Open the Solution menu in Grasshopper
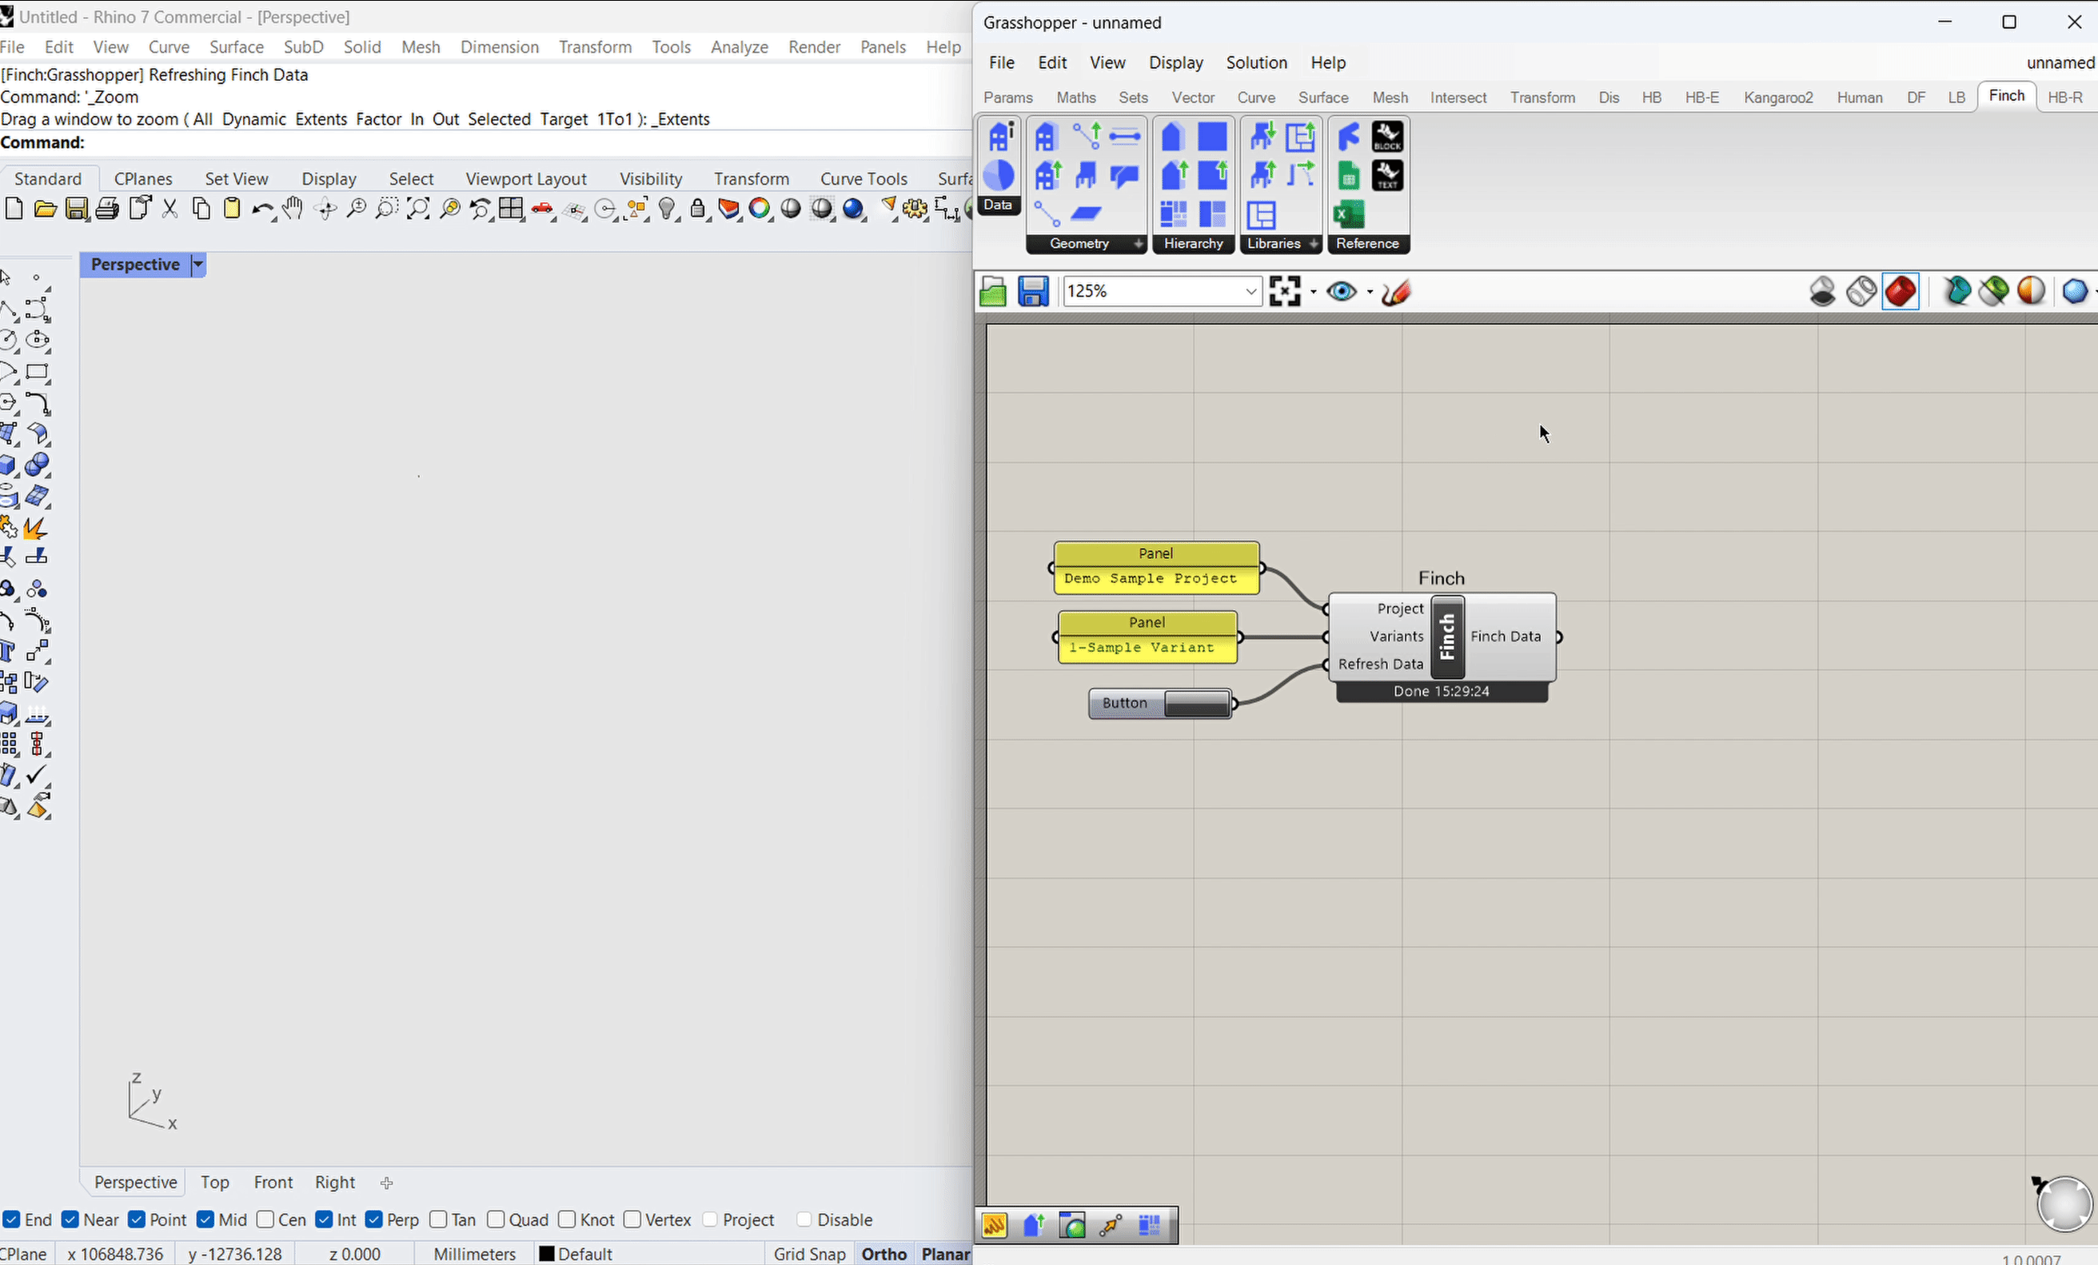2098x1265 pixels. point(1256,63)
